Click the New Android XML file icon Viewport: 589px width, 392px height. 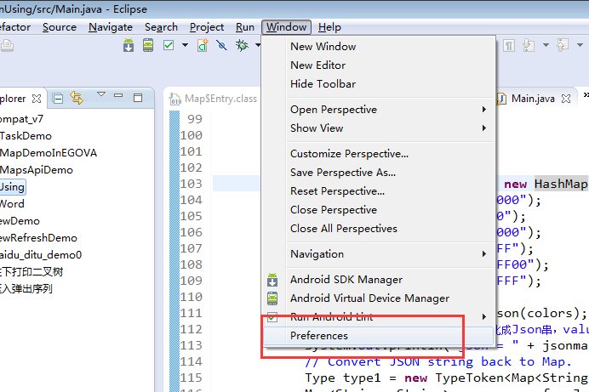[x=203, y=45]
